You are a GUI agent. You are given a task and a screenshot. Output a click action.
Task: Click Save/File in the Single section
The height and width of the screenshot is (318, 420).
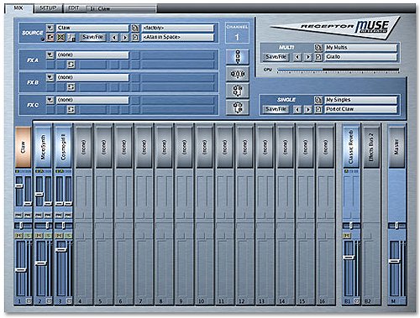(x=276, y=109)
